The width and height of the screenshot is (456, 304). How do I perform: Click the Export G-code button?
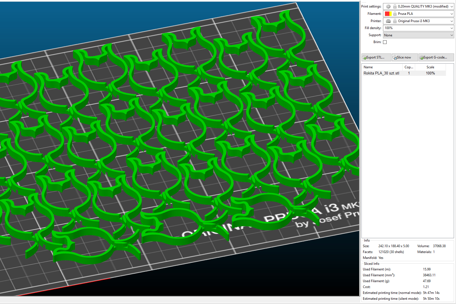click(x=436, y=57)
